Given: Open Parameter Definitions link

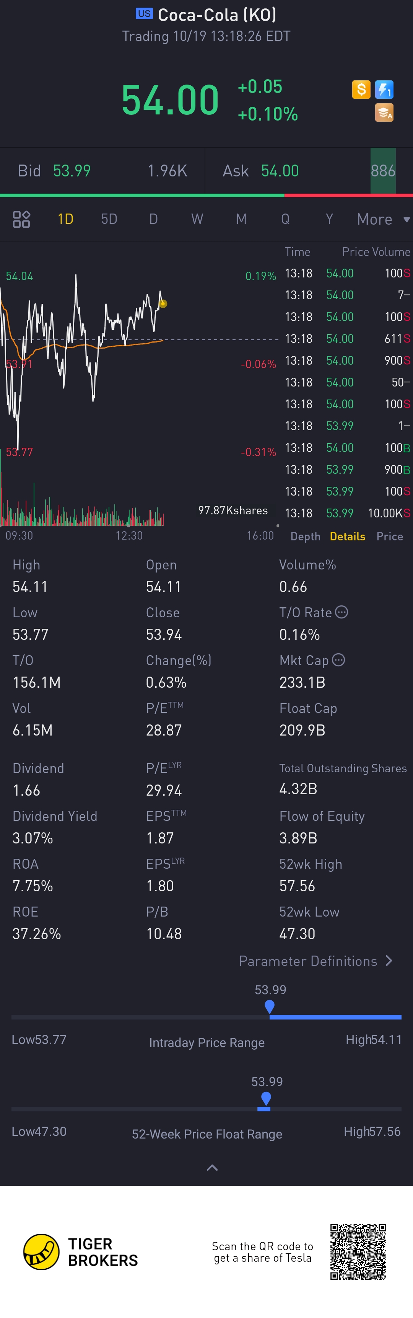Looking at the screenshot, I should click(315, 961).
